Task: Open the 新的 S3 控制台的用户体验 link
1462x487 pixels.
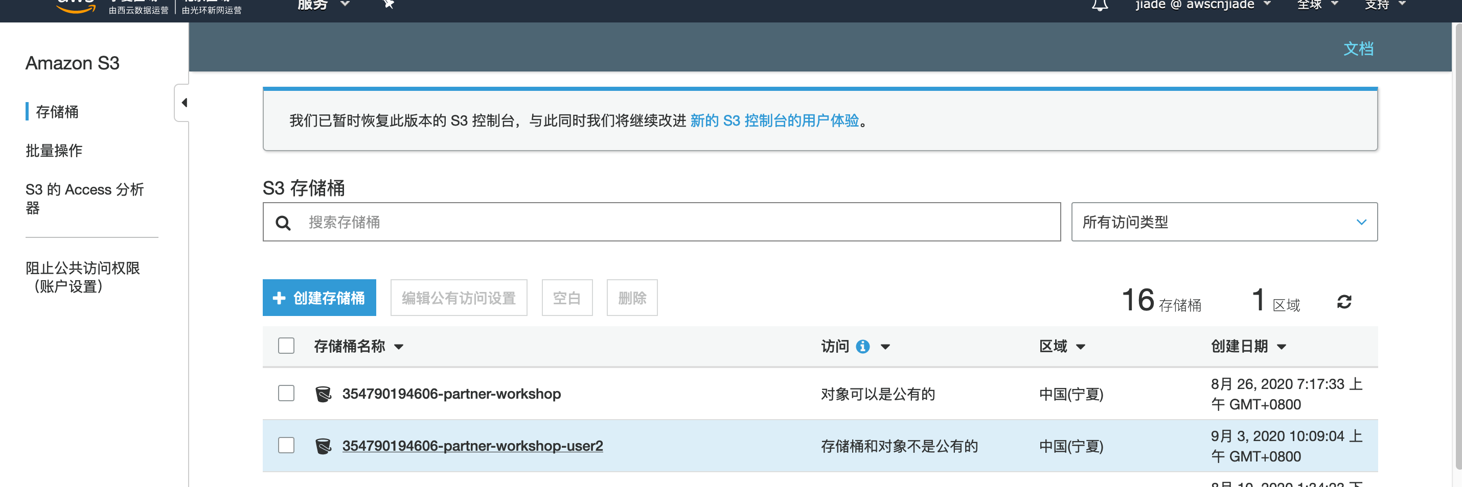Action: [774, 121]
